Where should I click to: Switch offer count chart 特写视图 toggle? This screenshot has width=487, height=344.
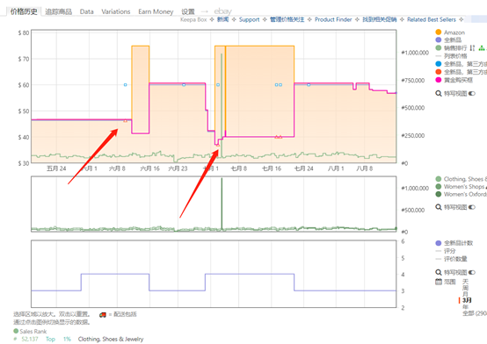tap(472, 272)
